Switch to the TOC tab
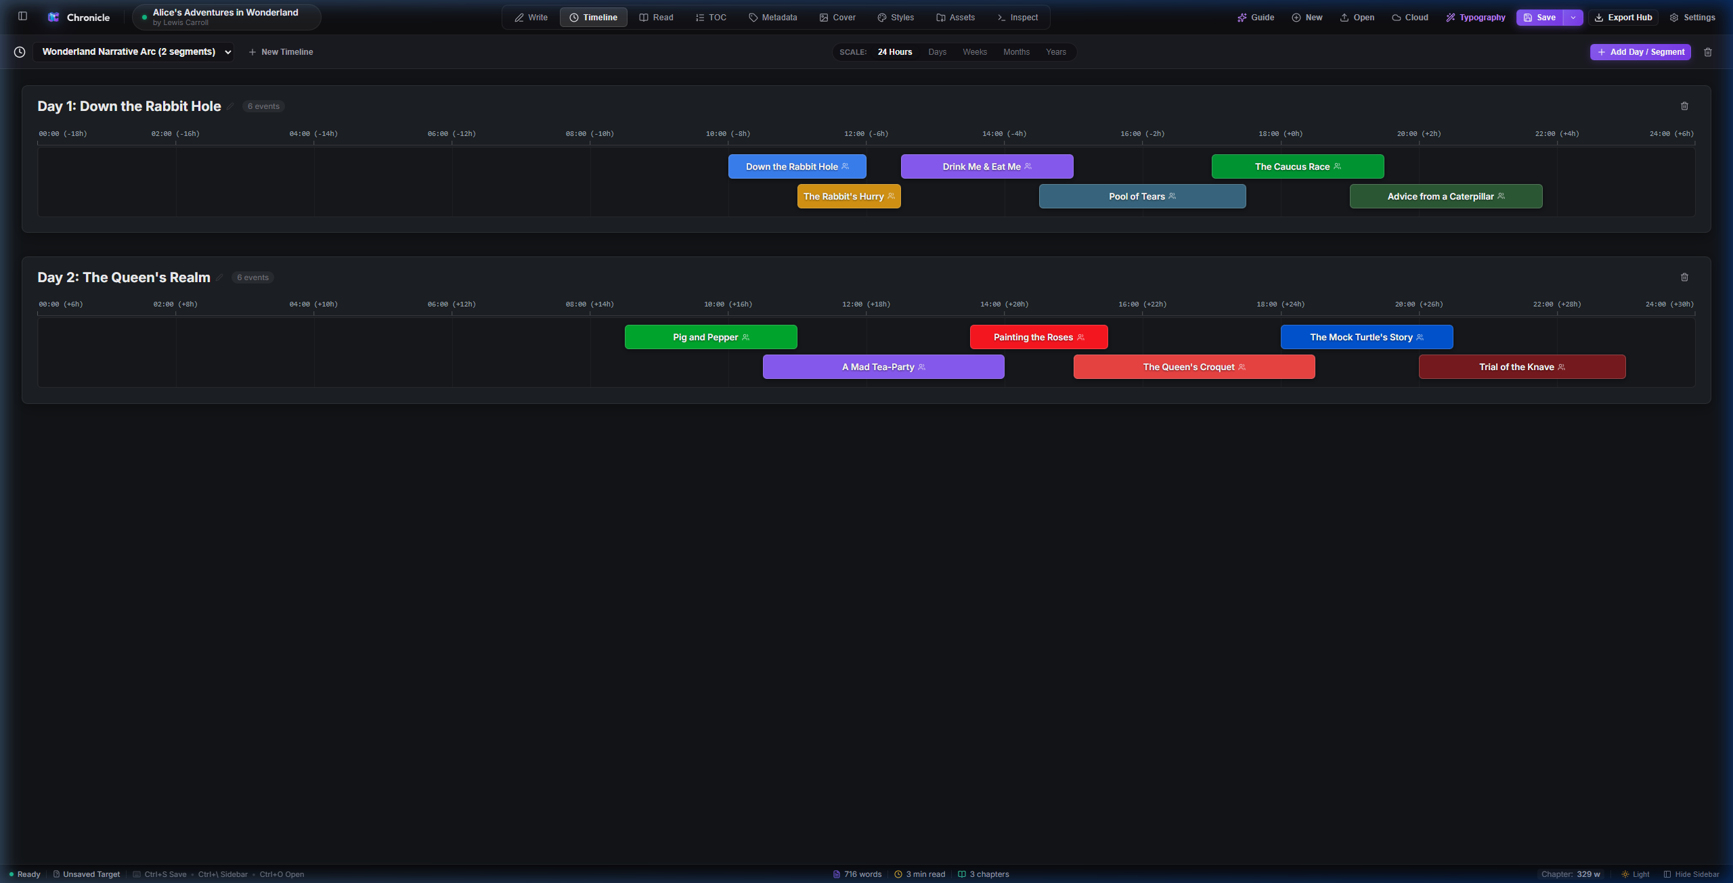 click(x=711, y=18)
